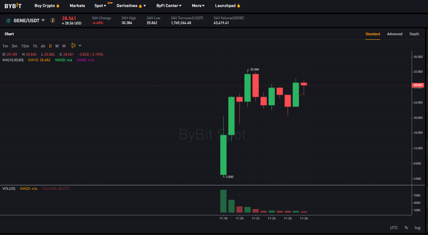Viewport: 428px width, 235px height.
Task: Click the ≈ 28.56 USD price text
Action: point(72,23)
